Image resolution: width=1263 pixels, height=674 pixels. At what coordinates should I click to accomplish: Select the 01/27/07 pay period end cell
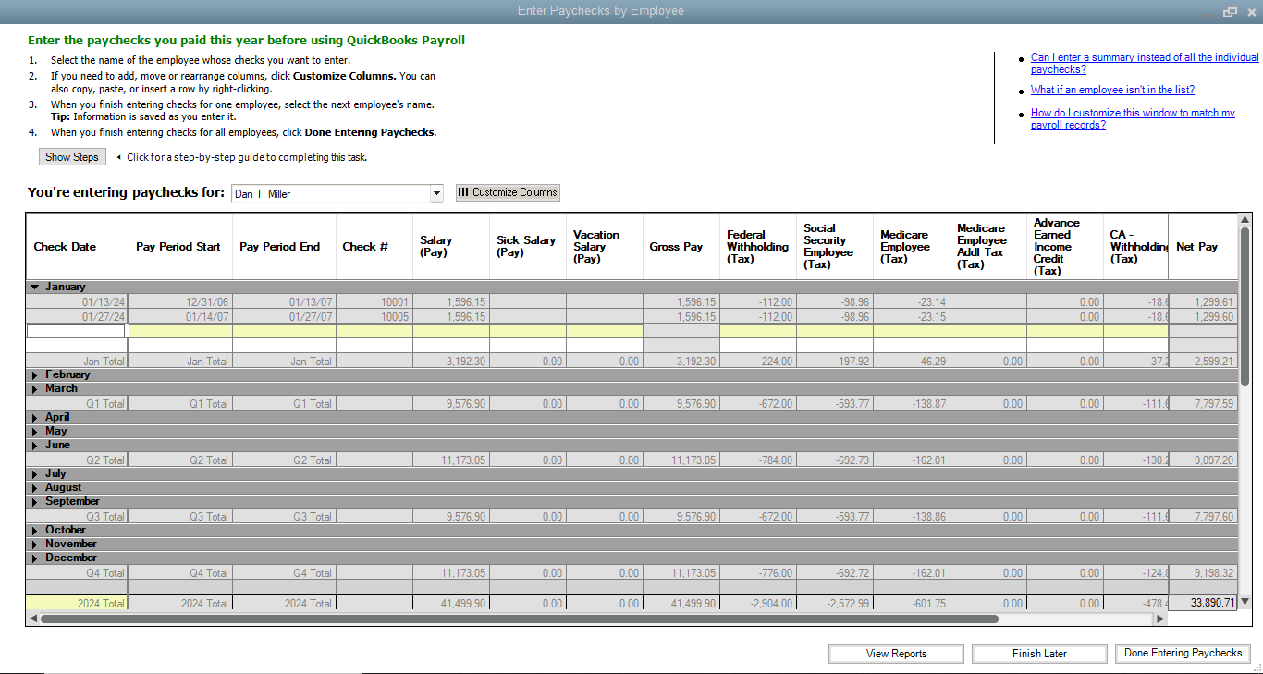[x=284, y=316]
